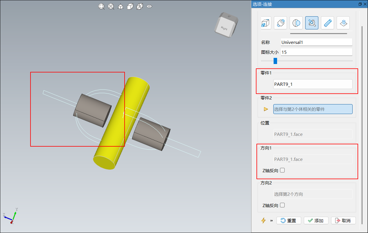Check Z轴反向 under 方向2
The width and height of the screenshot is (368, 233).
point(282,205)
